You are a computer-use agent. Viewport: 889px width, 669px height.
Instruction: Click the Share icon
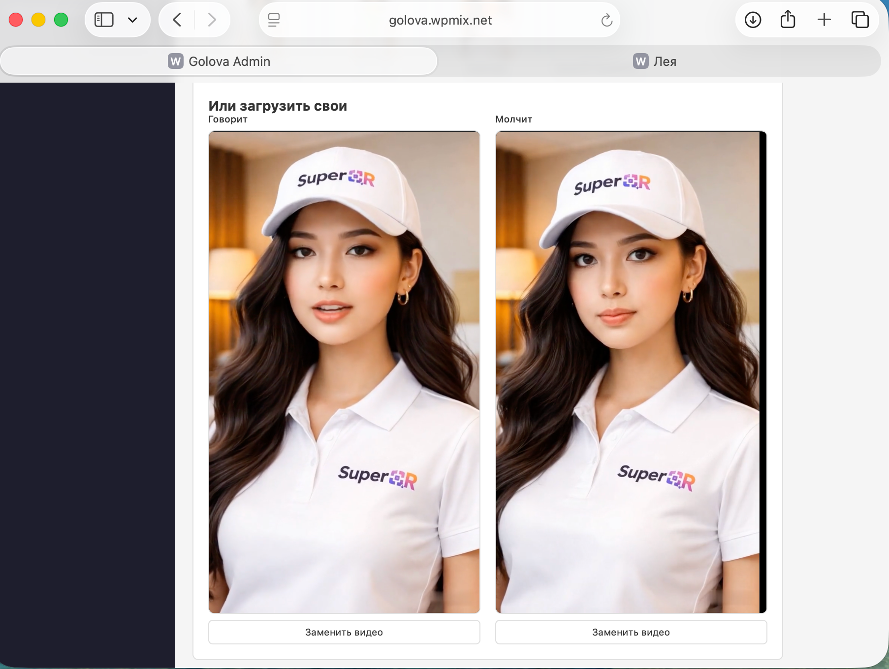pyautogui.click(x=788, y=19)
